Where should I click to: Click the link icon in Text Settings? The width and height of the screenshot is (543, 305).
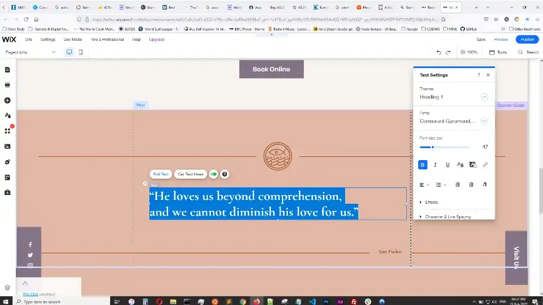click(485, 164)
